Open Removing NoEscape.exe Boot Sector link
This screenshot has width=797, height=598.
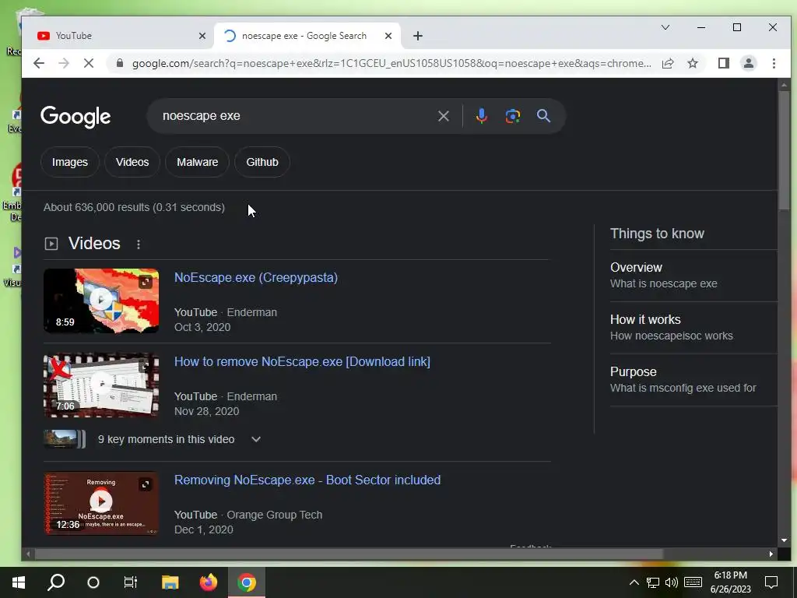[x=307, y=480]
